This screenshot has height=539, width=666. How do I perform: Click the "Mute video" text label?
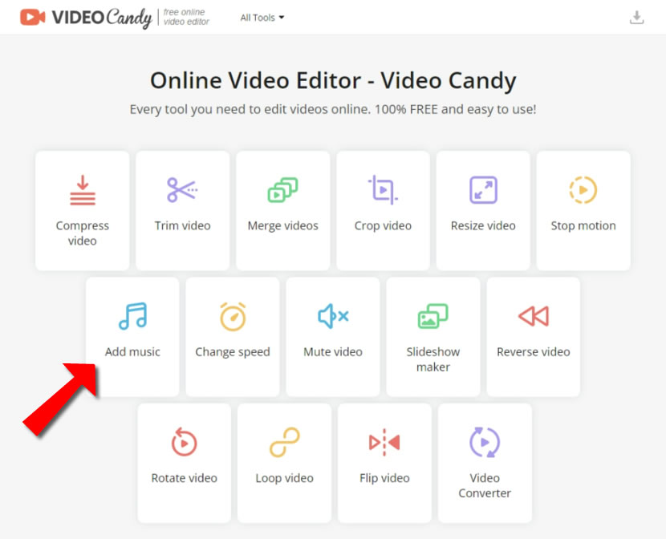pos(333,351)
